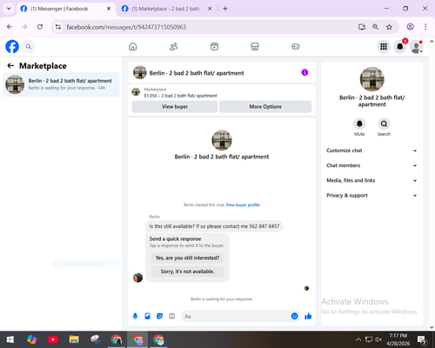Image resolution: width=435 pixels, height=348 pixels.
Task: Open File Explorer from the taskbar
Action: point(74,339)
